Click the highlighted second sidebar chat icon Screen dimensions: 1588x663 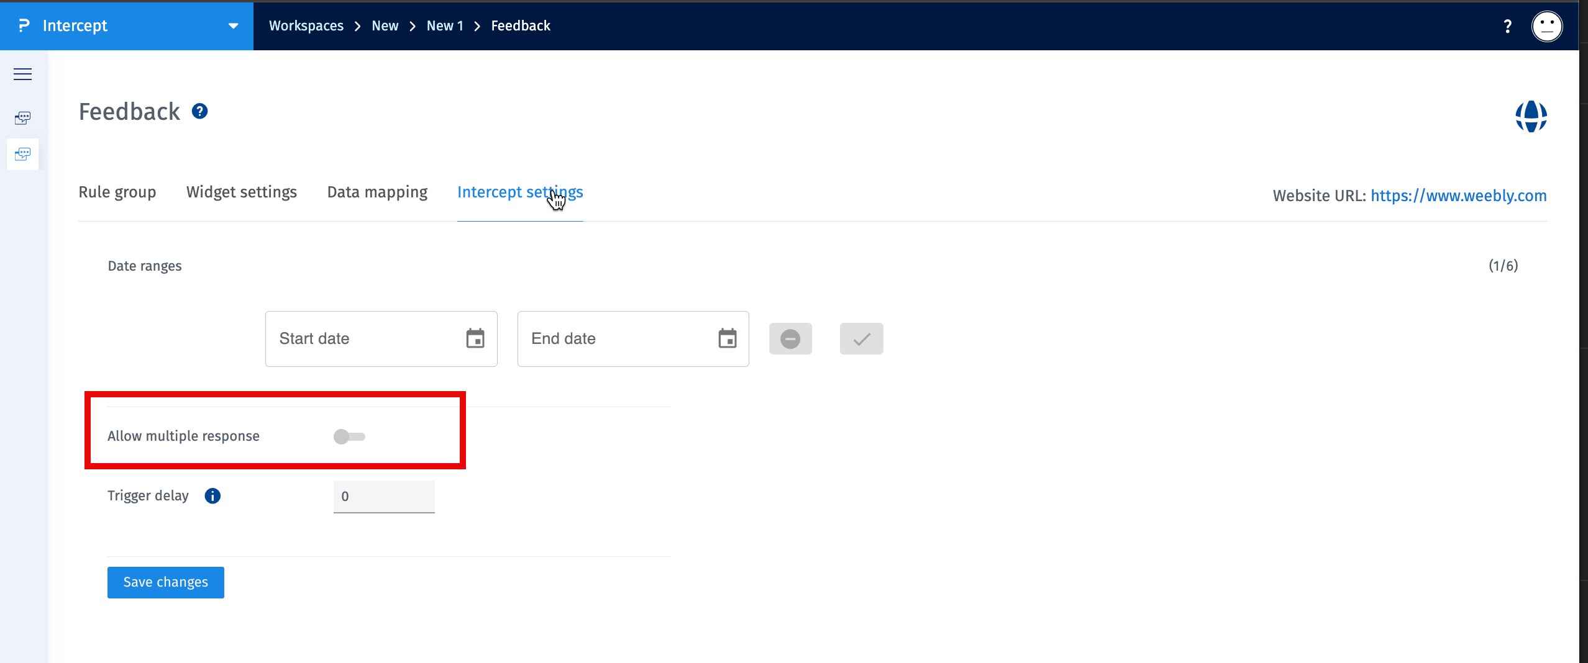point(22,154)
